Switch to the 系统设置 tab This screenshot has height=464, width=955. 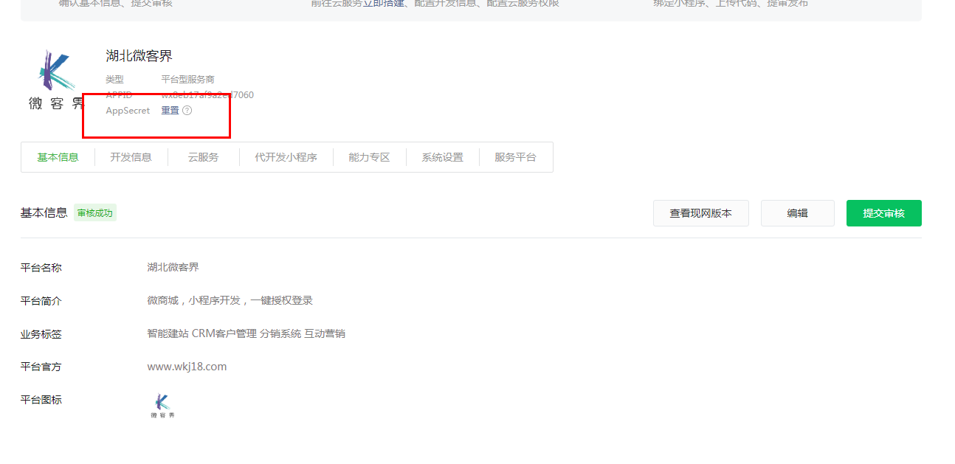click(x=443, y=157)
